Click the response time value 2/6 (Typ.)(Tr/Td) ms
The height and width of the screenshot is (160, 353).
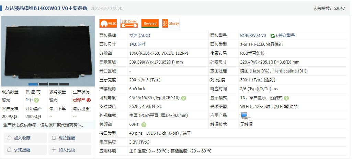tap(259, 89)
